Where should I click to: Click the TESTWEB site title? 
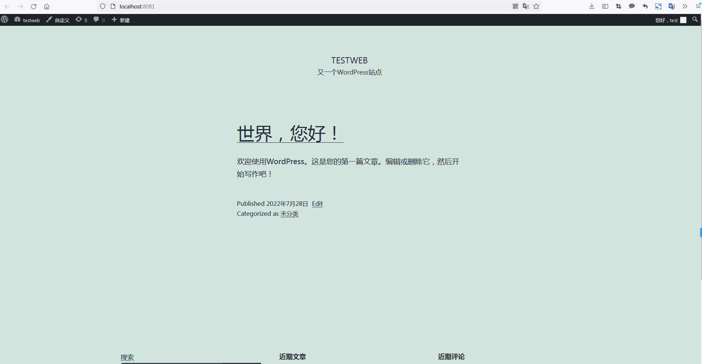[349, 60]
